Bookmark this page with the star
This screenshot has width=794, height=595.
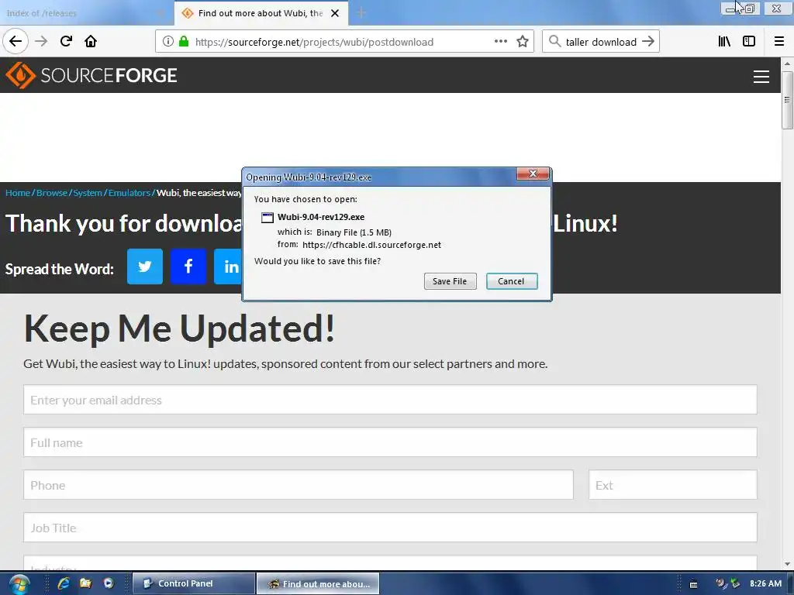[x=523, y=42]
